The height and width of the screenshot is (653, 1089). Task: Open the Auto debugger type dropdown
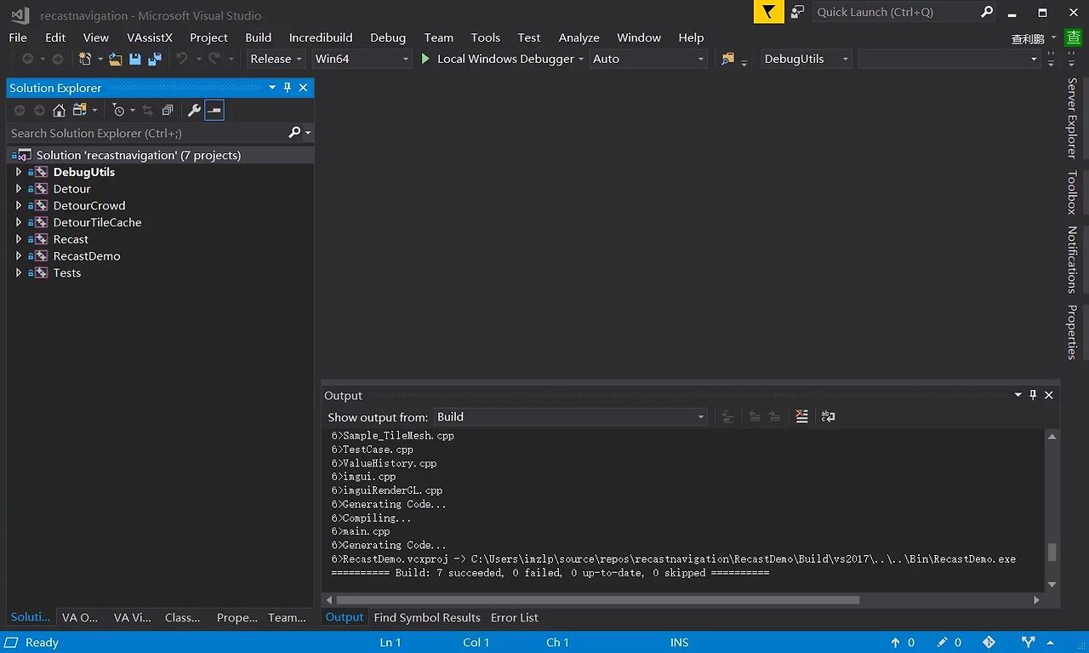coord(648,59)
